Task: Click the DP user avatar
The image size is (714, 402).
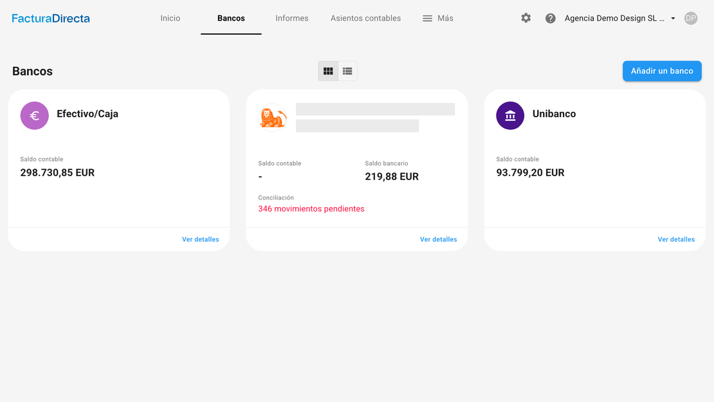Action: click(x=691, y=18)
